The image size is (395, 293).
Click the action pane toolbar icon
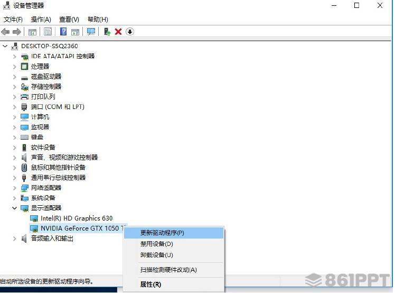75,32
